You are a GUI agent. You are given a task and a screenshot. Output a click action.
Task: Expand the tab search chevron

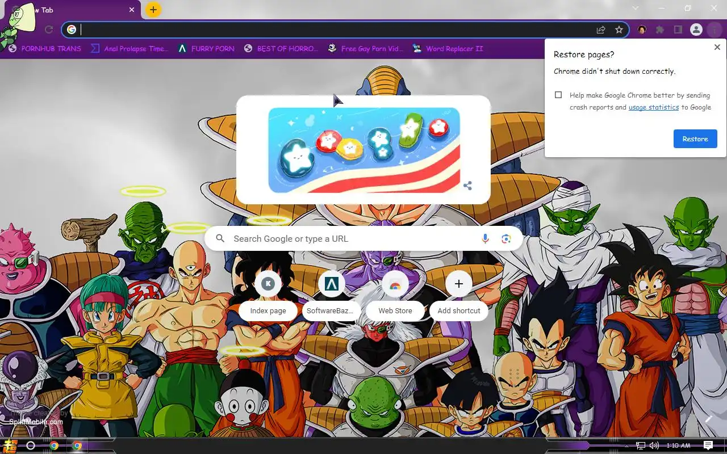pyautogui.click(x=636, y=8)
